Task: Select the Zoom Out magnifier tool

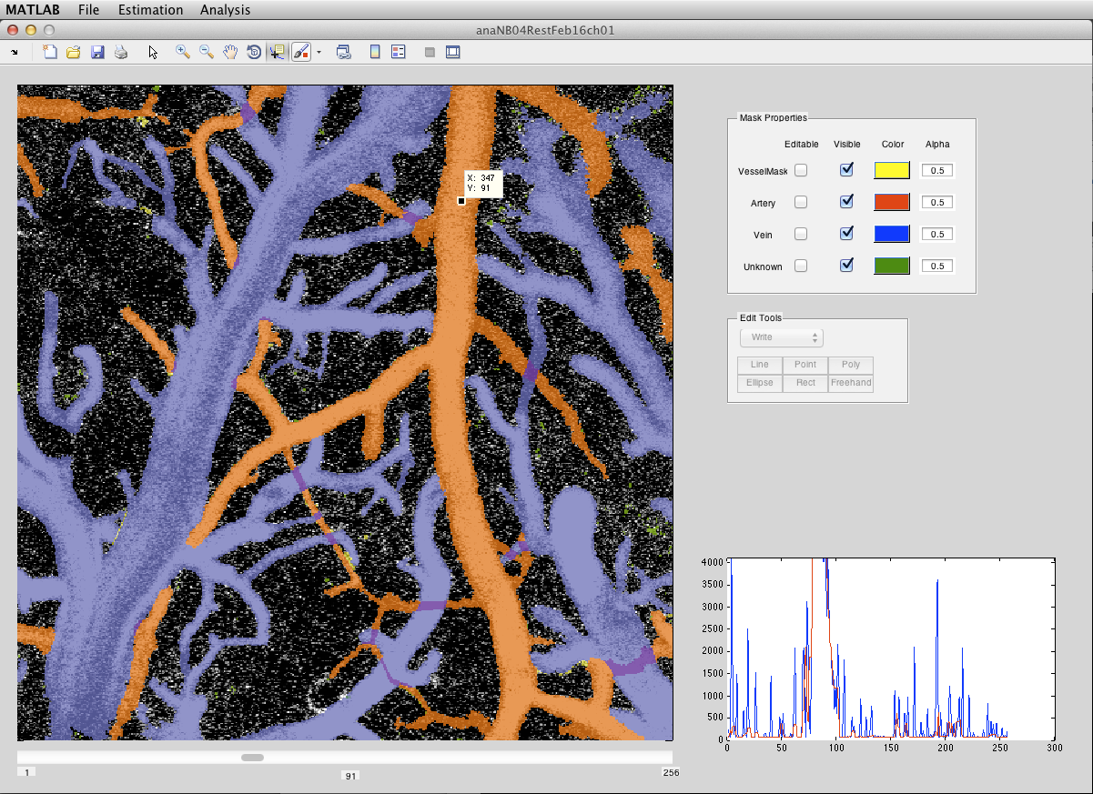Action: 207,52
